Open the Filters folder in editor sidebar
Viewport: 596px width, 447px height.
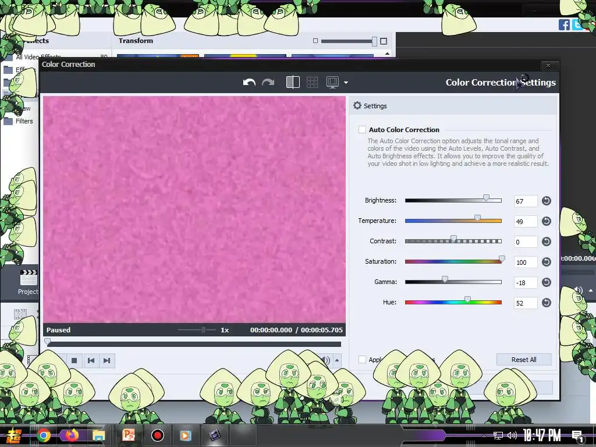coord(24,121)
